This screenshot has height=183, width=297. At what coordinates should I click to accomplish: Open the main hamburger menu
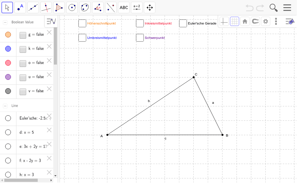pyautogui.click(x=287, y=7)
